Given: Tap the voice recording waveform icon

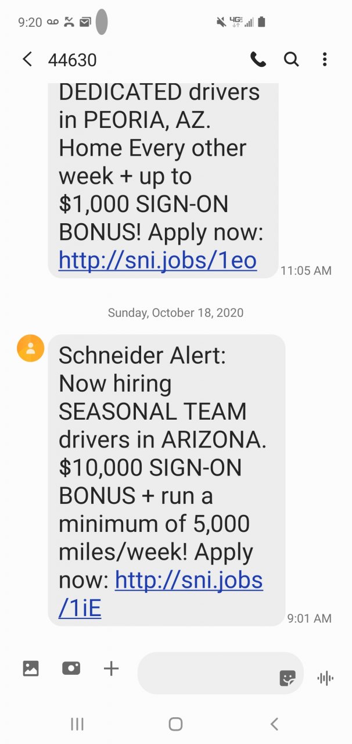Looking at the screenshot, I should coord(325,678).
